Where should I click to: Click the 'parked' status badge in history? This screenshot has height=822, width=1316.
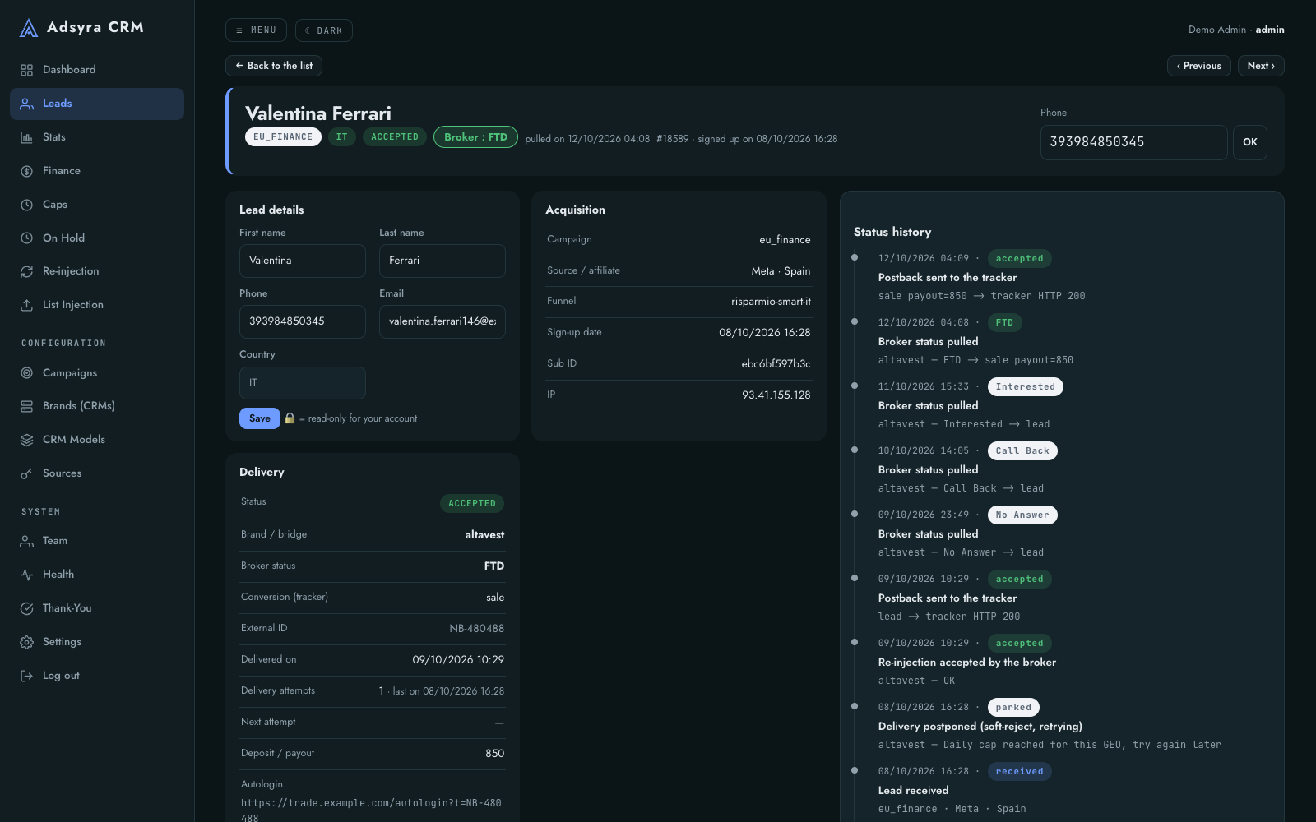point(1013,708)
